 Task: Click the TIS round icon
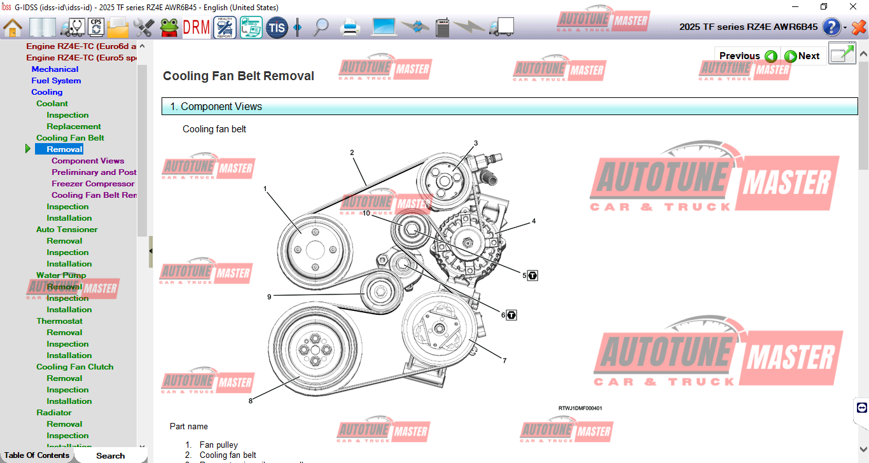[x=277, y=27]
